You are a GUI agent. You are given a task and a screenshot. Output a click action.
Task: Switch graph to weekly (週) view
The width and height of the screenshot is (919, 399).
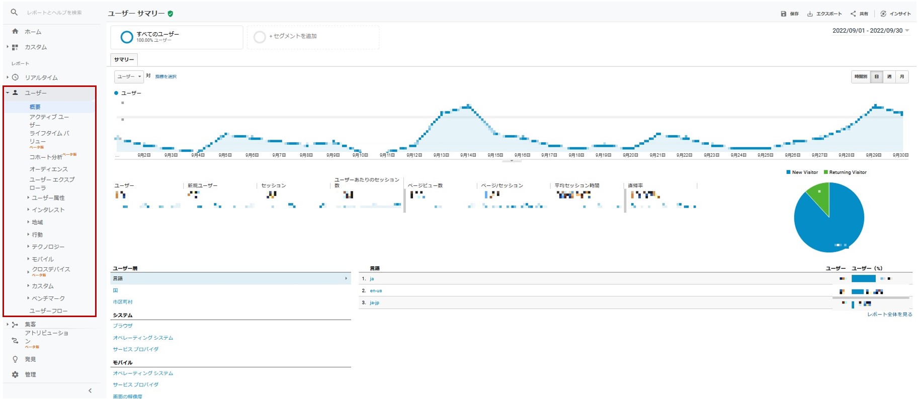(889, 77)
